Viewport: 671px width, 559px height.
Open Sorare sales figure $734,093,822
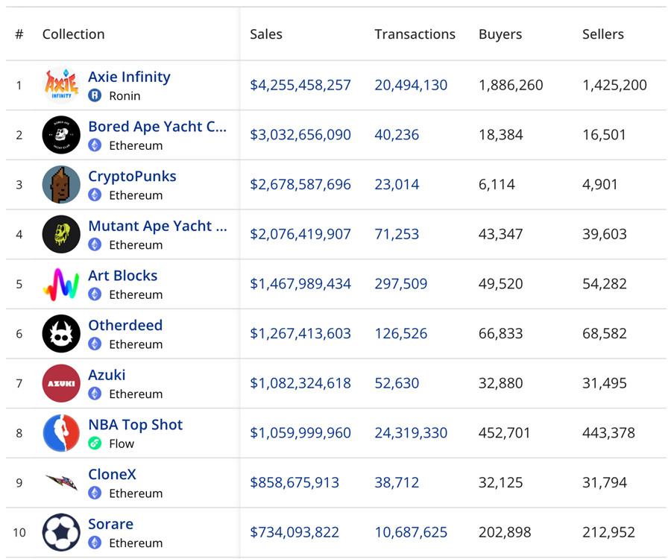(x=294, y=532)
